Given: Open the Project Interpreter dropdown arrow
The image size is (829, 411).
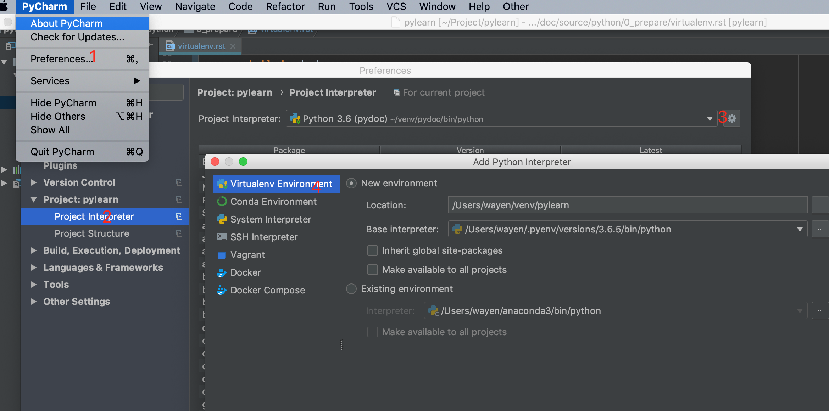Looking at the screenshot, I should 710,119.
